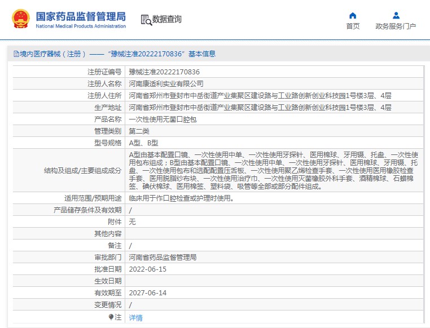
Task: Click the 生效日期 label
Action: 108,281
